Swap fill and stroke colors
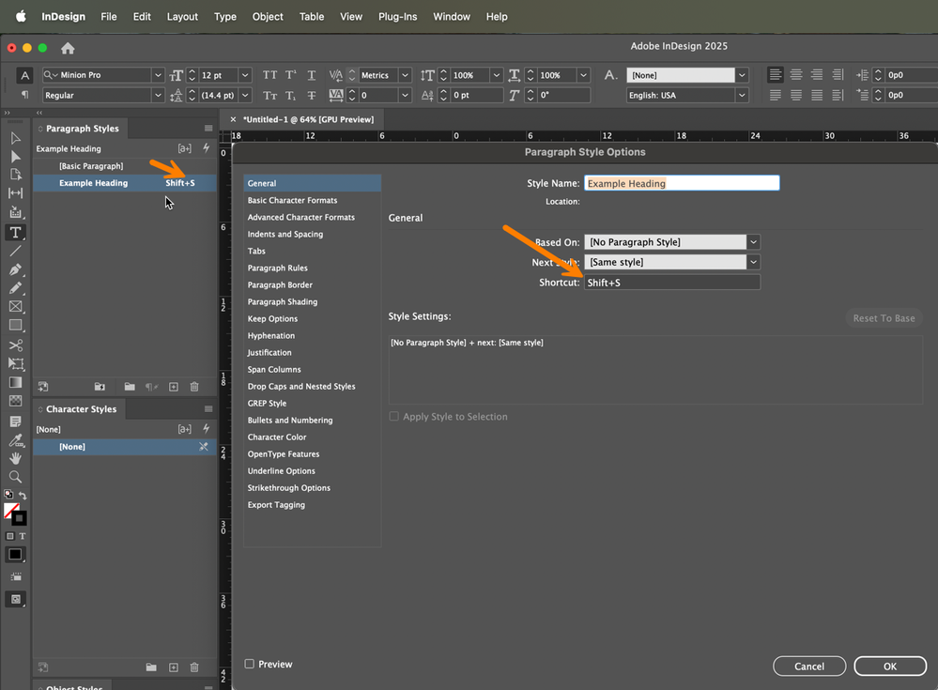 pos(23,496)
